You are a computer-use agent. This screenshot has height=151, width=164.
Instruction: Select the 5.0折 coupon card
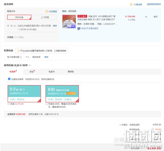[24, 94]
